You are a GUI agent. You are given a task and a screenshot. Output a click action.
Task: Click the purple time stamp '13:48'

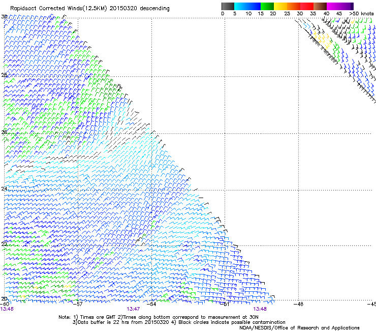click(x=260, y=309)
